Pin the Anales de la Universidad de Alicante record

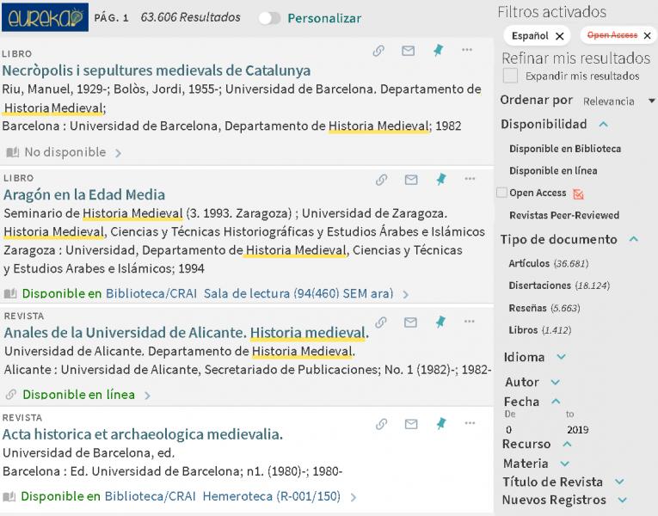[440, 322]
